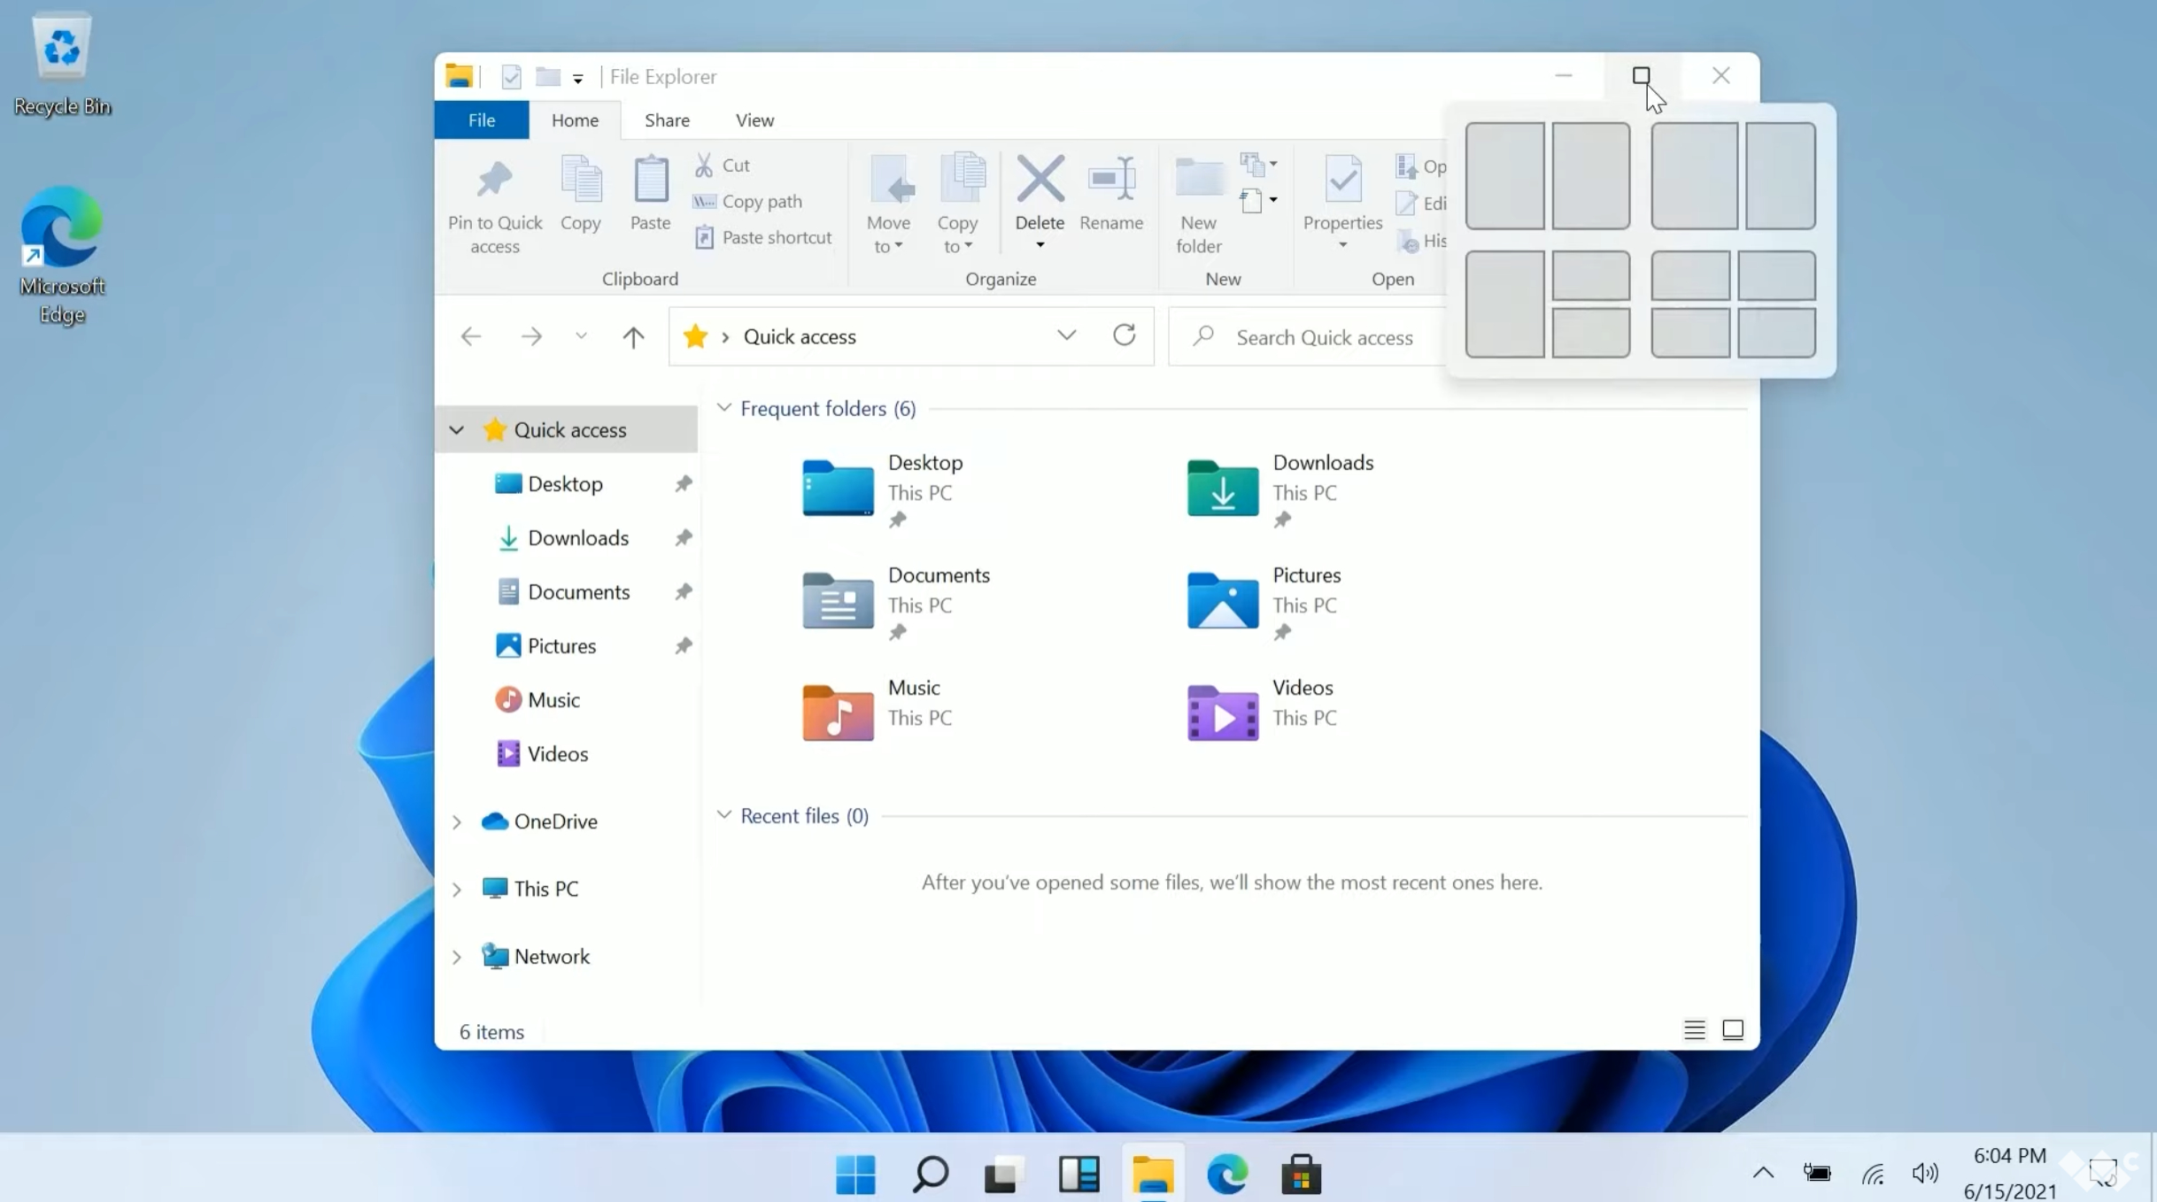Click the Rename icon

1111,179
